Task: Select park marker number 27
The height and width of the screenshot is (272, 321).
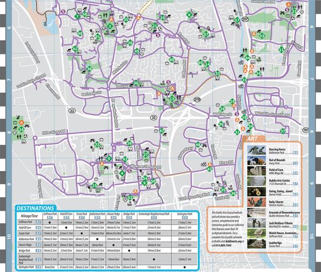Action: (146, 154)
